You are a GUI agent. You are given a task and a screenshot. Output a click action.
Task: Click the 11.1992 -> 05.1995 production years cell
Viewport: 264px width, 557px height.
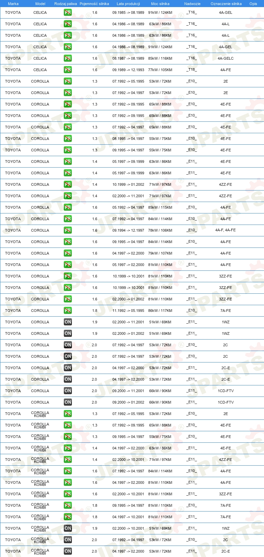128,311
